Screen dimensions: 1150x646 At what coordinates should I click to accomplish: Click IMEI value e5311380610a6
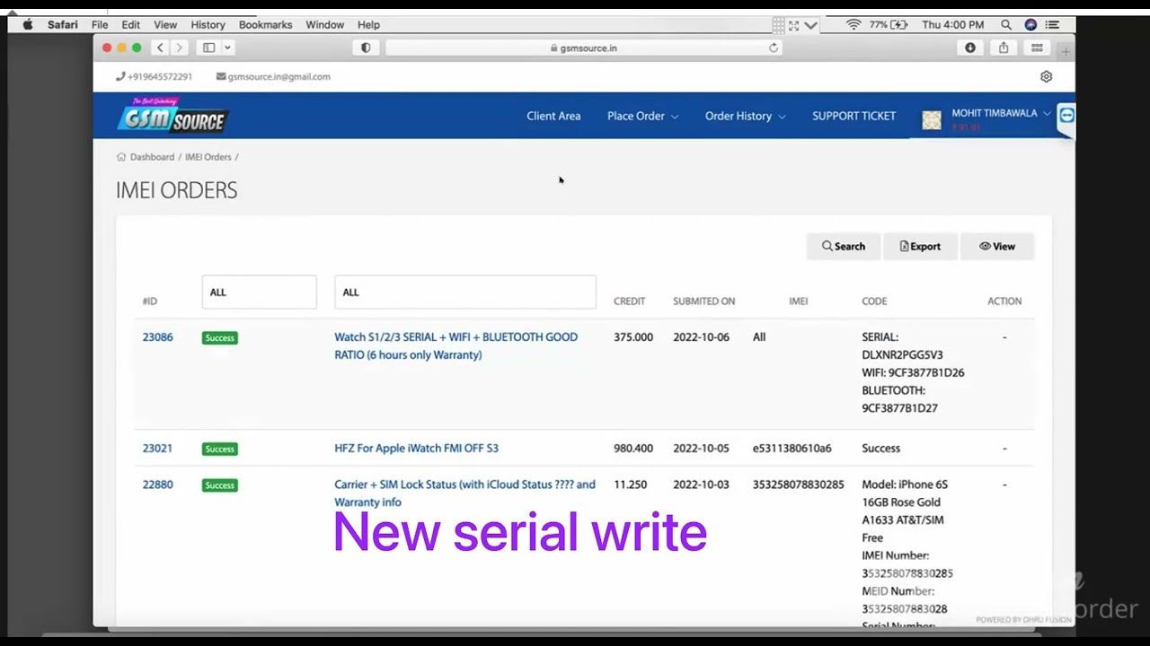792,449
